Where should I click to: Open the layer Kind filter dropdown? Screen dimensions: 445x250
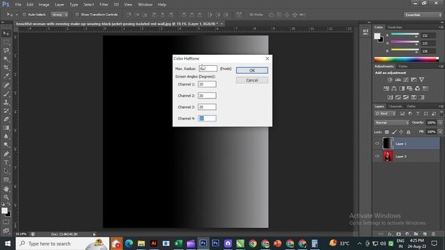click(385, 114)
